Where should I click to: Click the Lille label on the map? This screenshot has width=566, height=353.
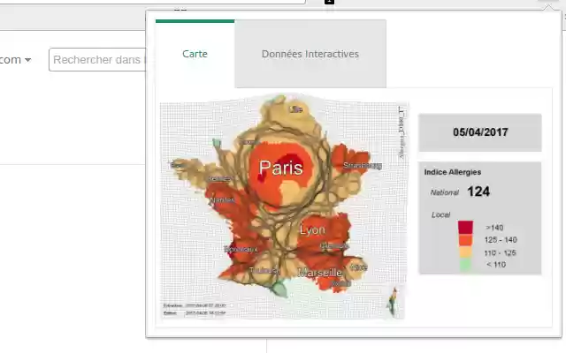(x=296, y=109)
